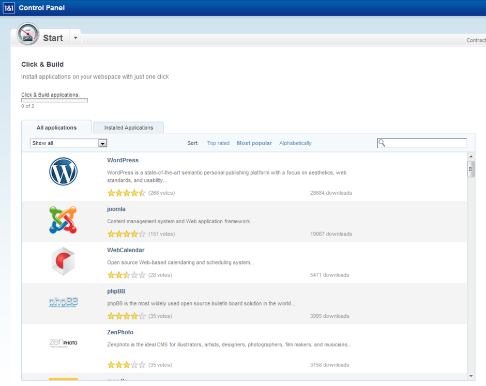Click the Control Panel header title
The image size is (486, 386).
tap(41, 8)
